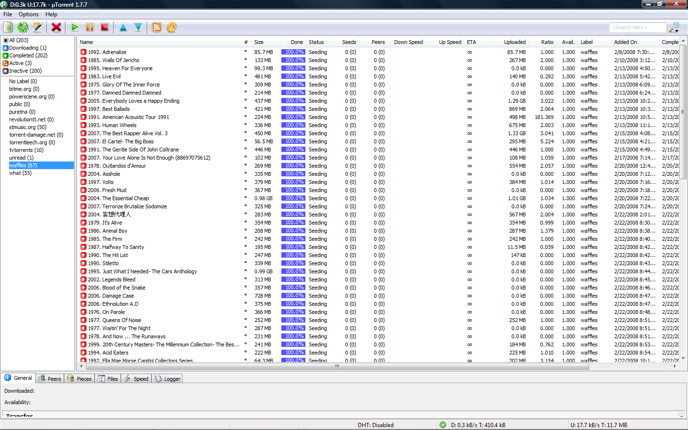
Task: Select powerscene.org (0) label
Action: 32,97
